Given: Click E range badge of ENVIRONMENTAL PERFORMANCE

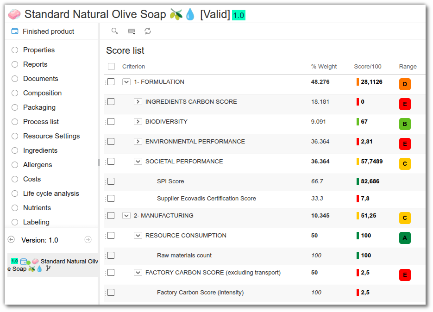Looking at the screenshot, I should (x=405, y=144).
